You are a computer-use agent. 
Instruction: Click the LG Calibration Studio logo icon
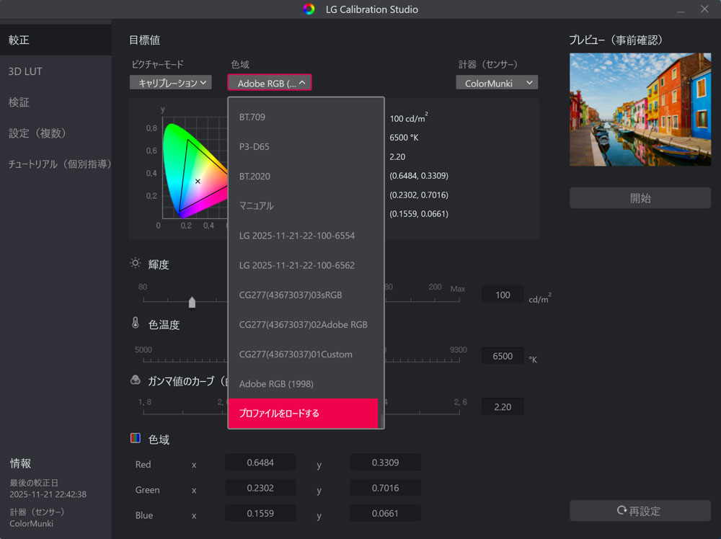click(309, 9)
